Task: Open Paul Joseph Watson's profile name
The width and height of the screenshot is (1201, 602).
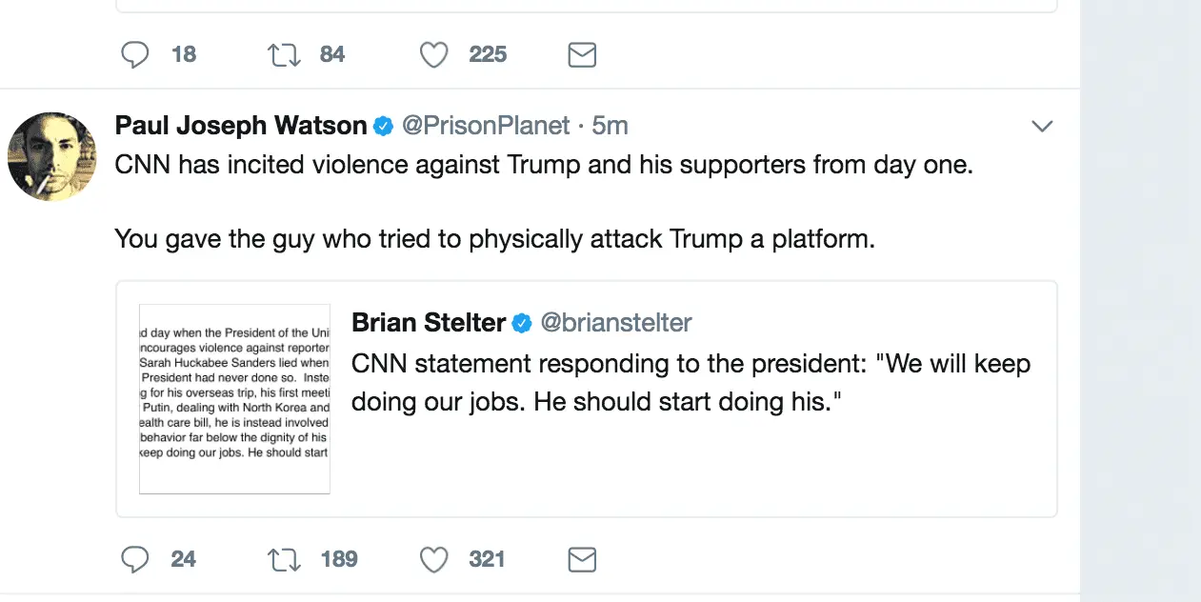Action: click(x=240, y=126)
